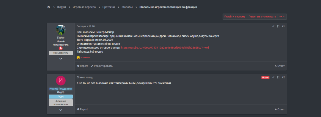Open Иосиф Гордынин's avatar
Image resolution: width=321 pixels, height=117 pixels.
click(61, 80)
